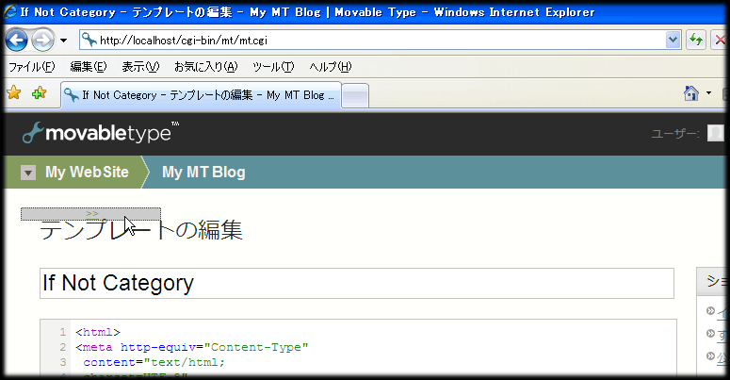Click the template name field If Not Category

tap(356, 283)
